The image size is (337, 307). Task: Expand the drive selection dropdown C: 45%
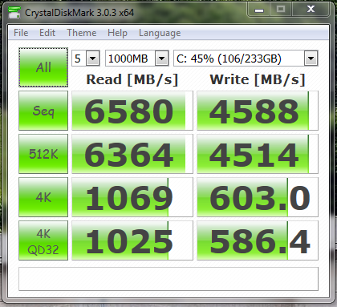[311, 59]
